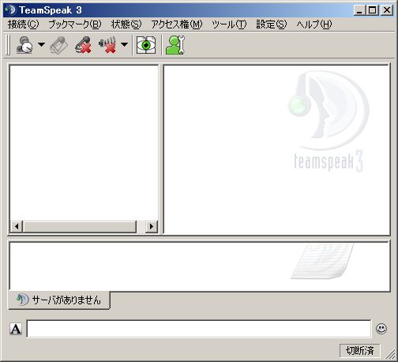Expand the dropdown arrow beside away icon
The image size is (398, 362).
41,44
